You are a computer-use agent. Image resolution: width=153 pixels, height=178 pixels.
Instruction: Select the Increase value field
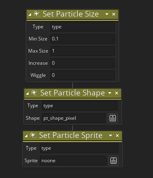[83, 63]
